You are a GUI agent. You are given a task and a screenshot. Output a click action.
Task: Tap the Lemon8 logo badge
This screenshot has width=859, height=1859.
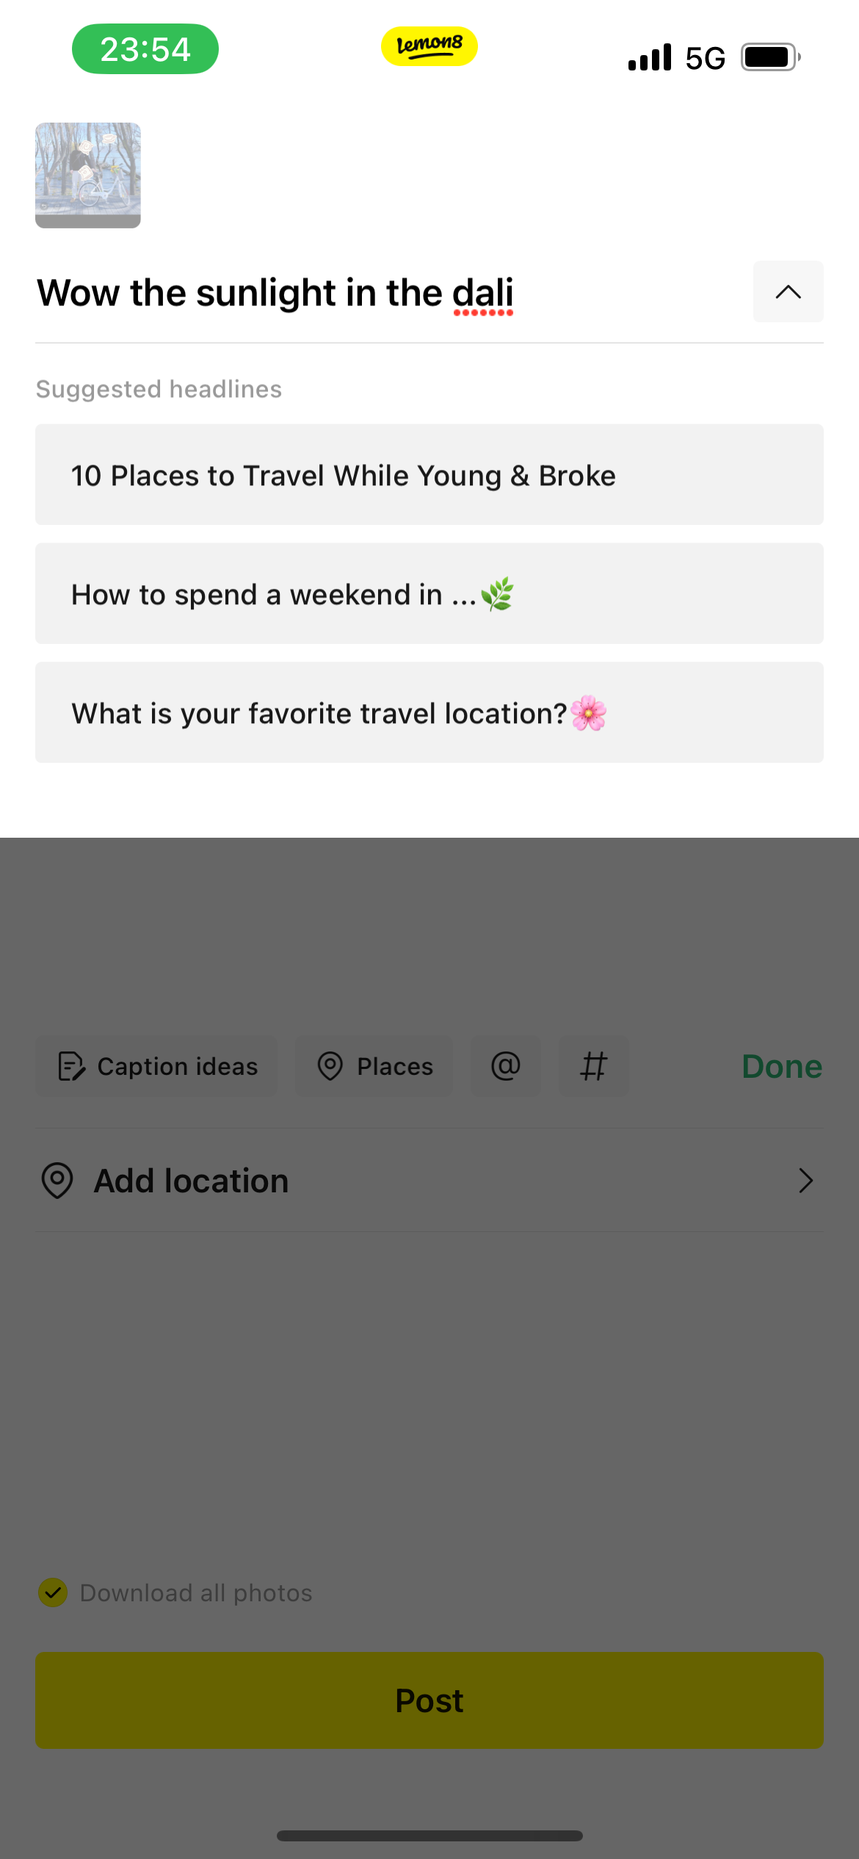tap(429, 46)
